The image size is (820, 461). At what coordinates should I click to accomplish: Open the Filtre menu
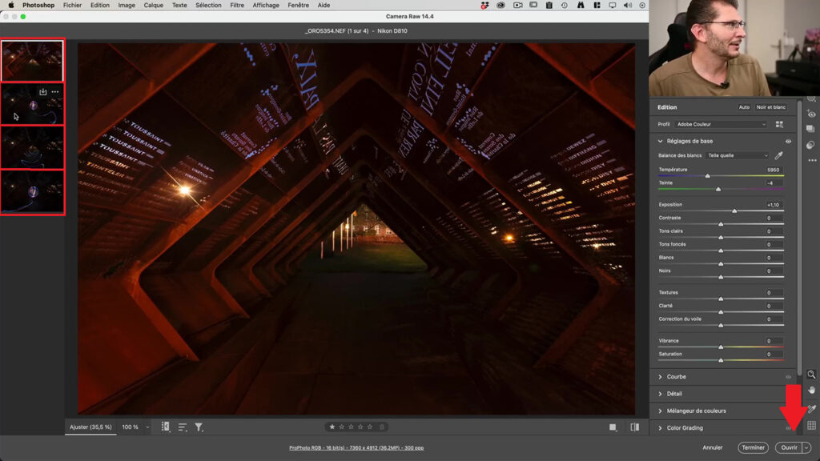pos(237,5)
